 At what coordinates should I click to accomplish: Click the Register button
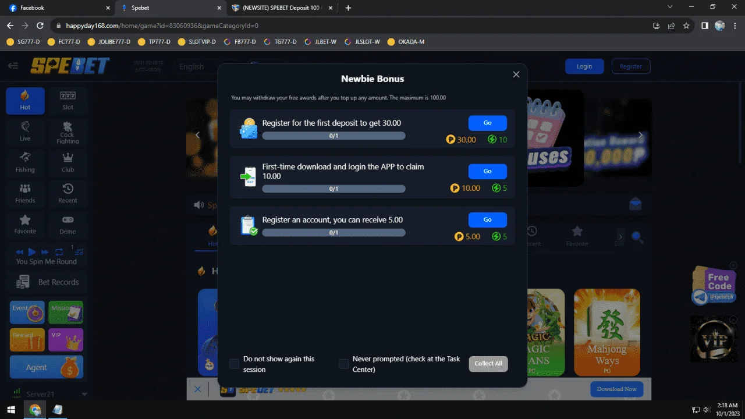click(630, 66)
